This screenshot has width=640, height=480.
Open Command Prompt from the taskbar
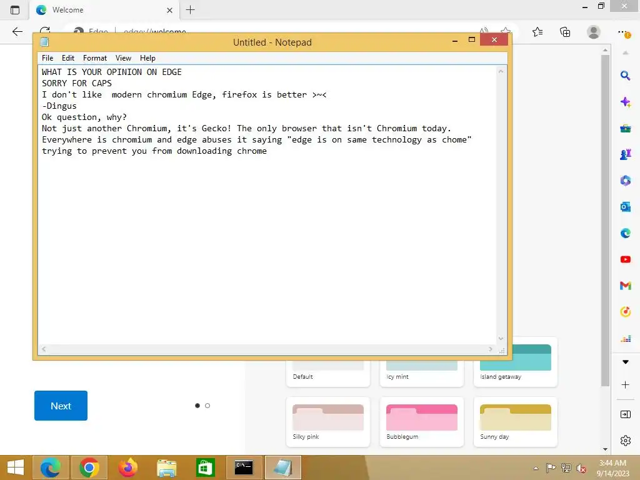coord(244,467)
